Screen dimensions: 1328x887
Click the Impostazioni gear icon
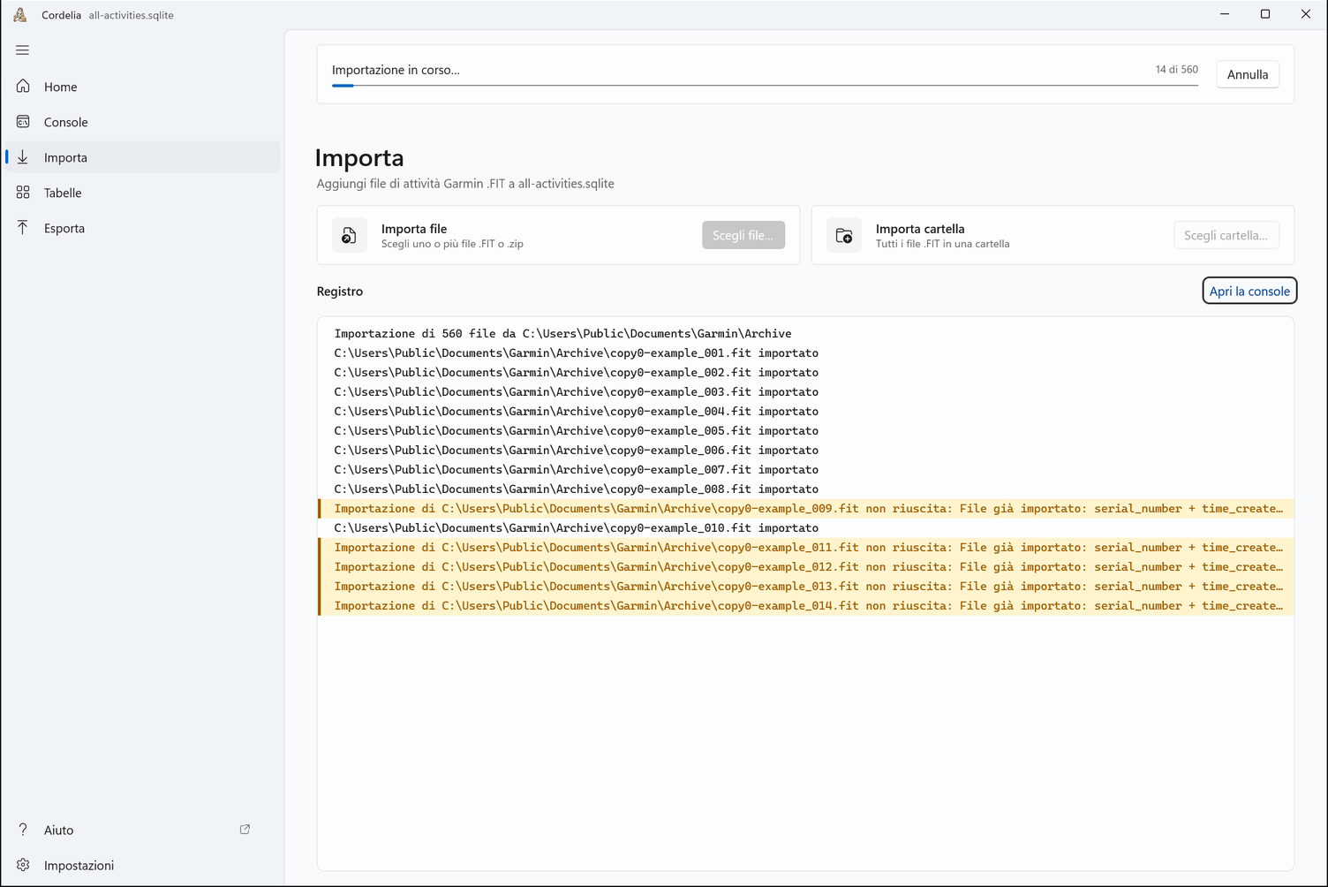coord(23,864)
